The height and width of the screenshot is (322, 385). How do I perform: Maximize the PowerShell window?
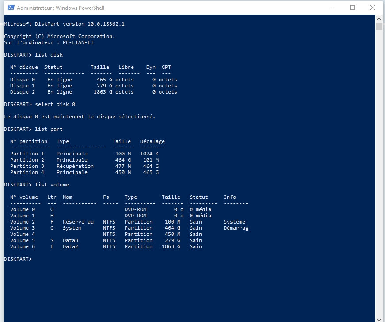click(352, 8)
